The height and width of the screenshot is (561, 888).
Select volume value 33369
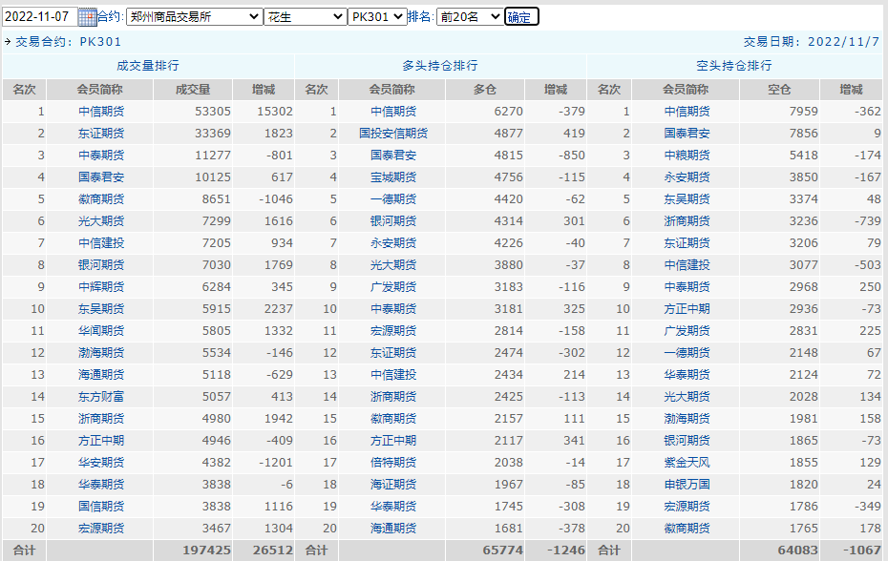click(x=213, y=134)
